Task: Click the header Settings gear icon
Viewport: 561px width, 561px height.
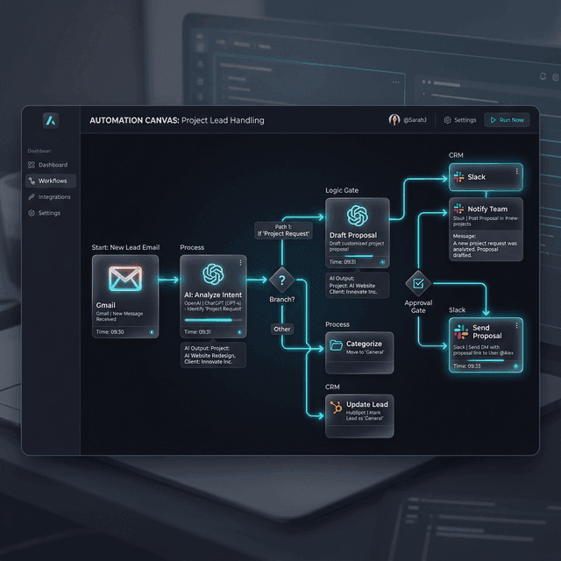Action: (x=447, y=120)
